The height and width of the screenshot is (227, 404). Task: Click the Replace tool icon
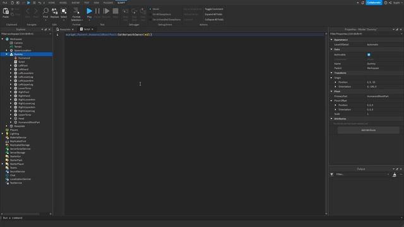[x=55, y=11]
